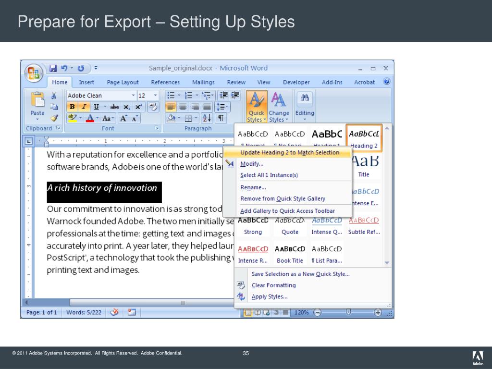Select Update Heading 2 to Match Selection

pos(287,152)
